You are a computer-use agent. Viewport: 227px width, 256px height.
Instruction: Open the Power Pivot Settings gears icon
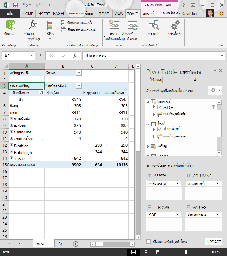[x=175, y=25]
